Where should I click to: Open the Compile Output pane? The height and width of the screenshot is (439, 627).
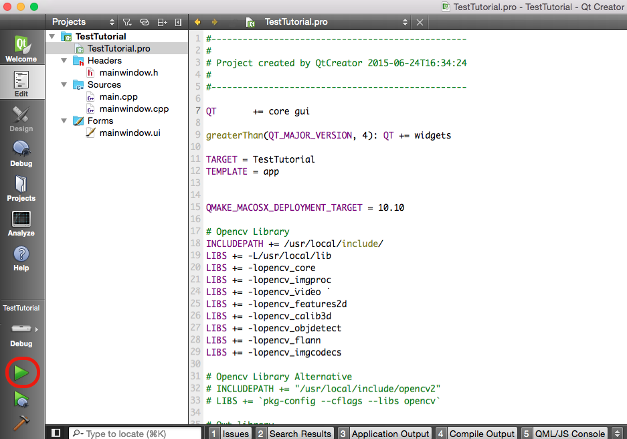point(476,434)
